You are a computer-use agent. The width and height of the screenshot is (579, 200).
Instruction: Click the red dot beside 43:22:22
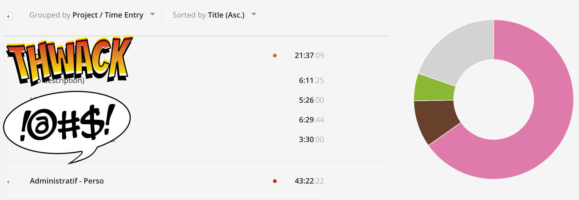[275, 181]
